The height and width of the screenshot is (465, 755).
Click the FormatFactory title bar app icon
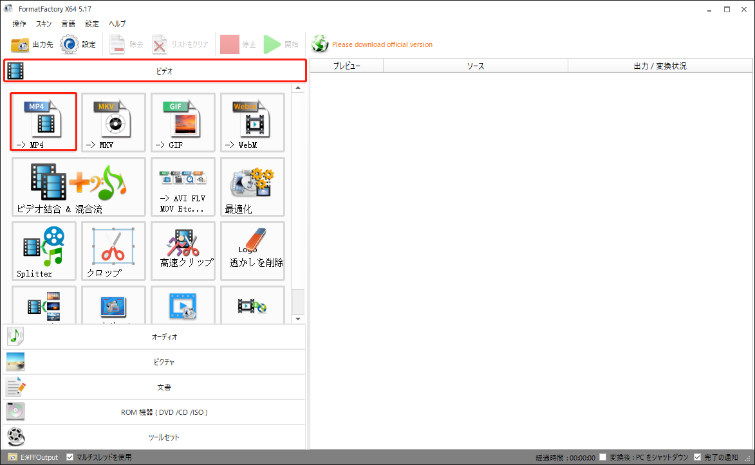coord(8,8)
